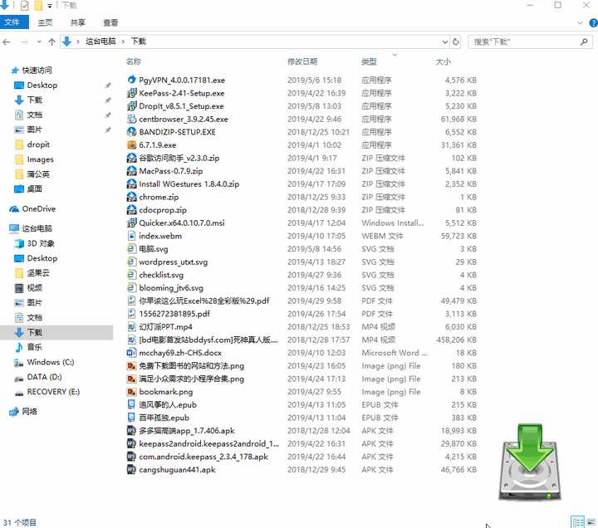Click the PgyVPN_4.0.0.17181.exe file icon
This screenshot has width=598, height=528.
(x=131, y=80)
